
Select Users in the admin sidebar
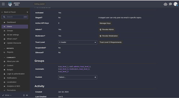click(x=15, y=27)
